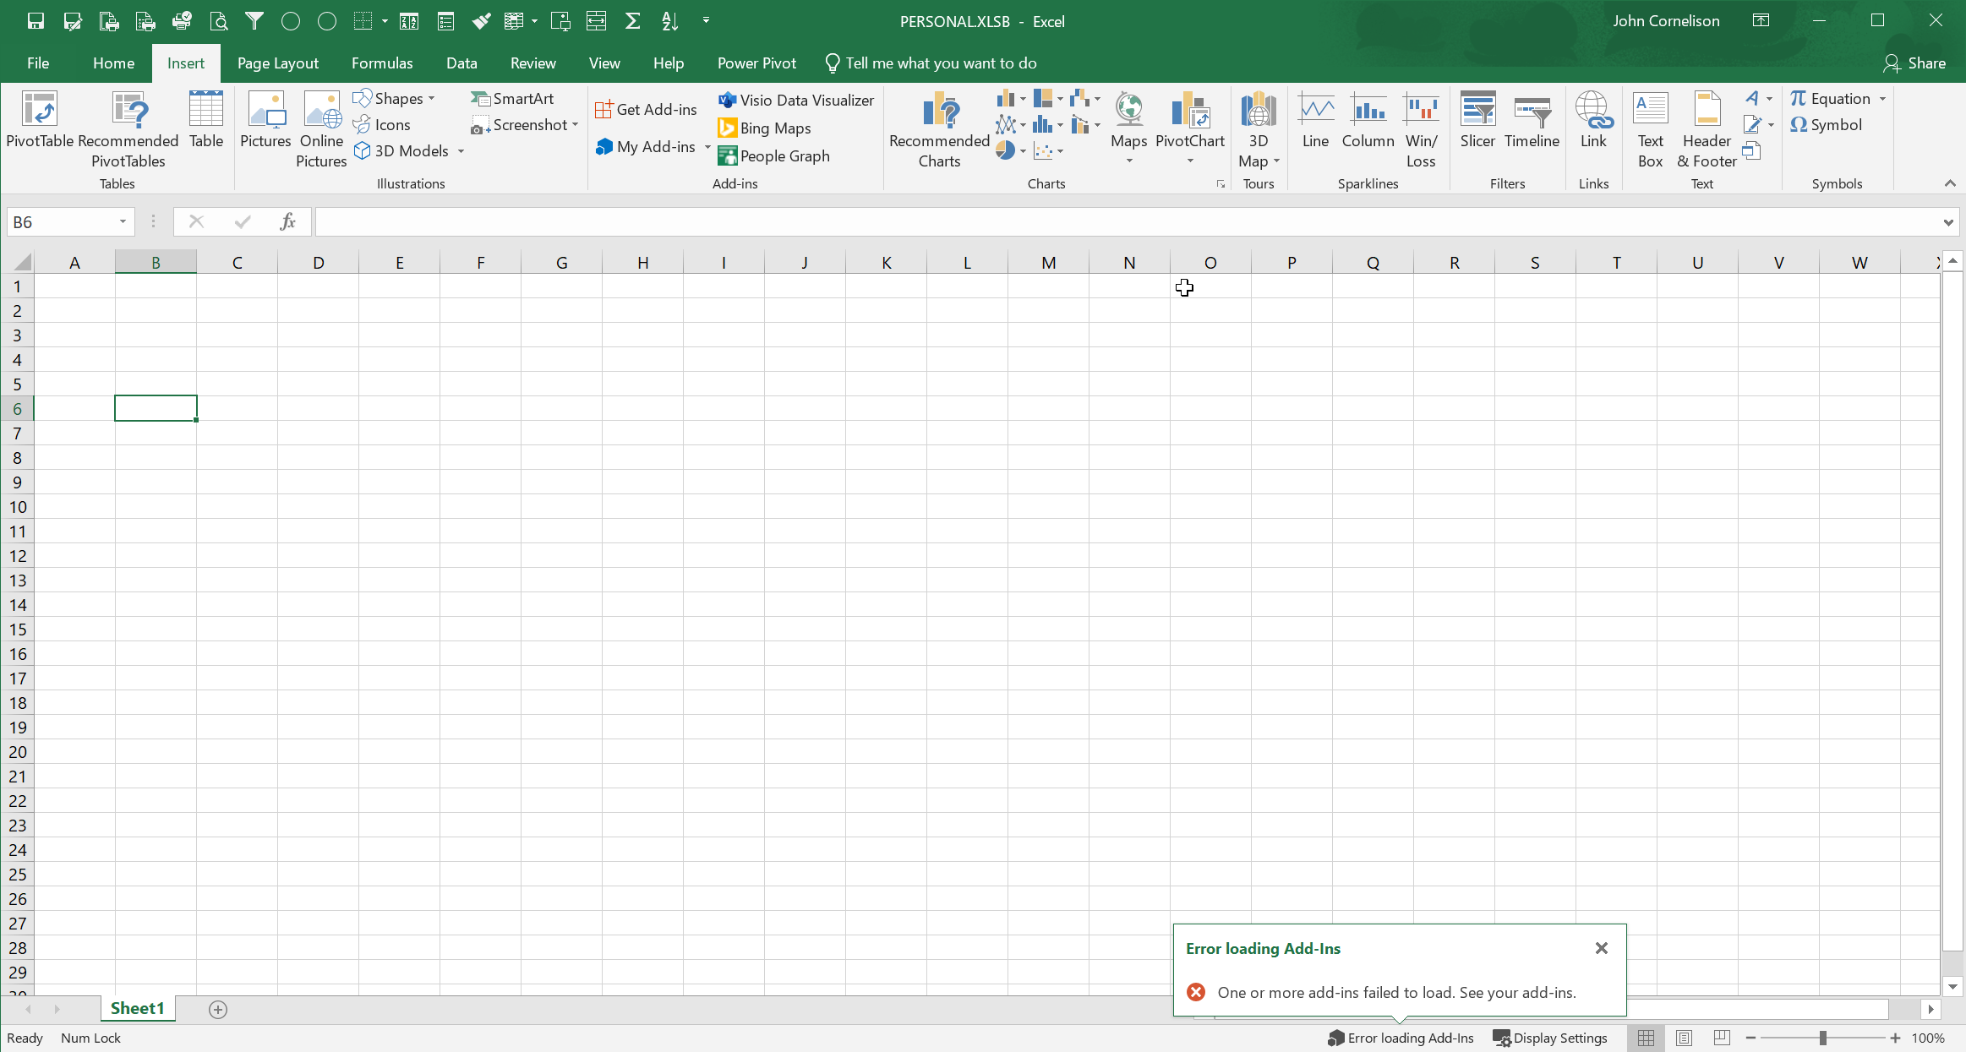Insert a Win/Loss sparkline

pyautogui.click(x=1420, y=129)
